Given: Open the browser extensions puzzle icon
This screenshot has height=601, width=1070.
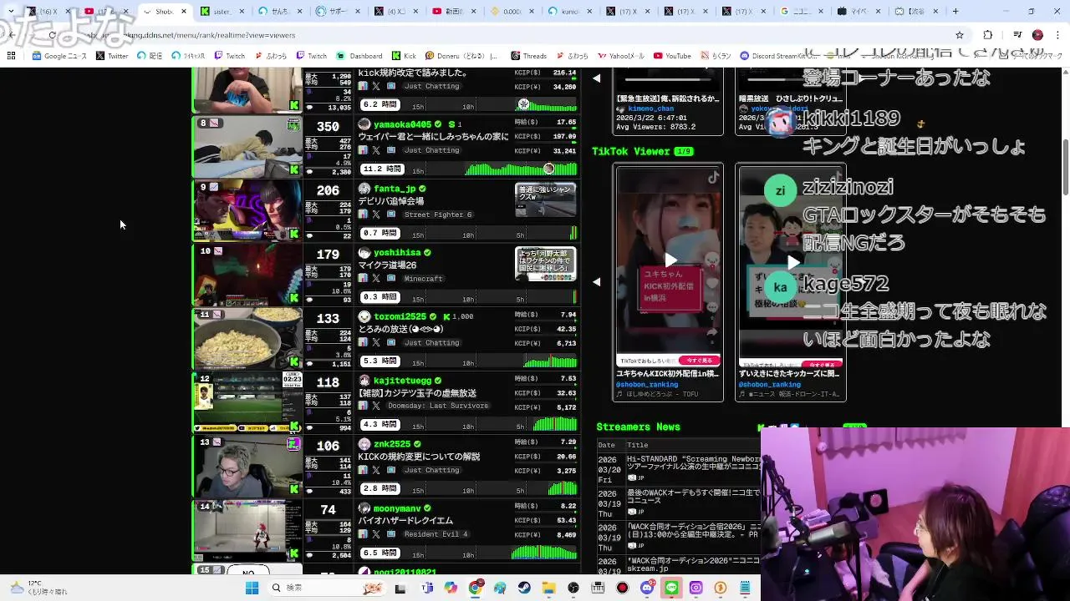Looking at the screenshot, I should click(988, 35).
